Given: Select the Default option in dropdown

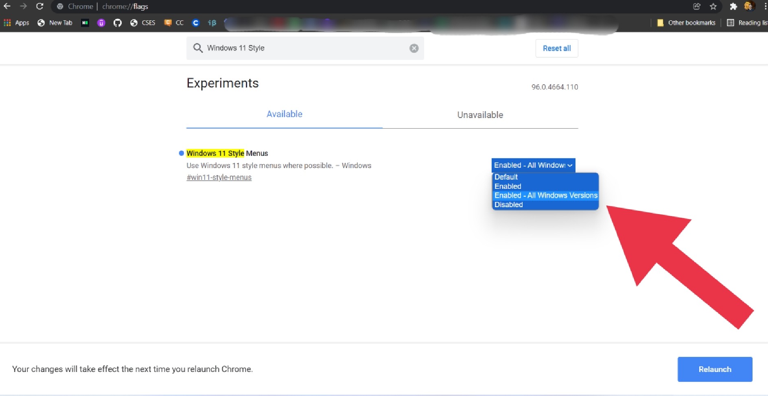Looking at the screenshot, I should [x=545, y=177].
